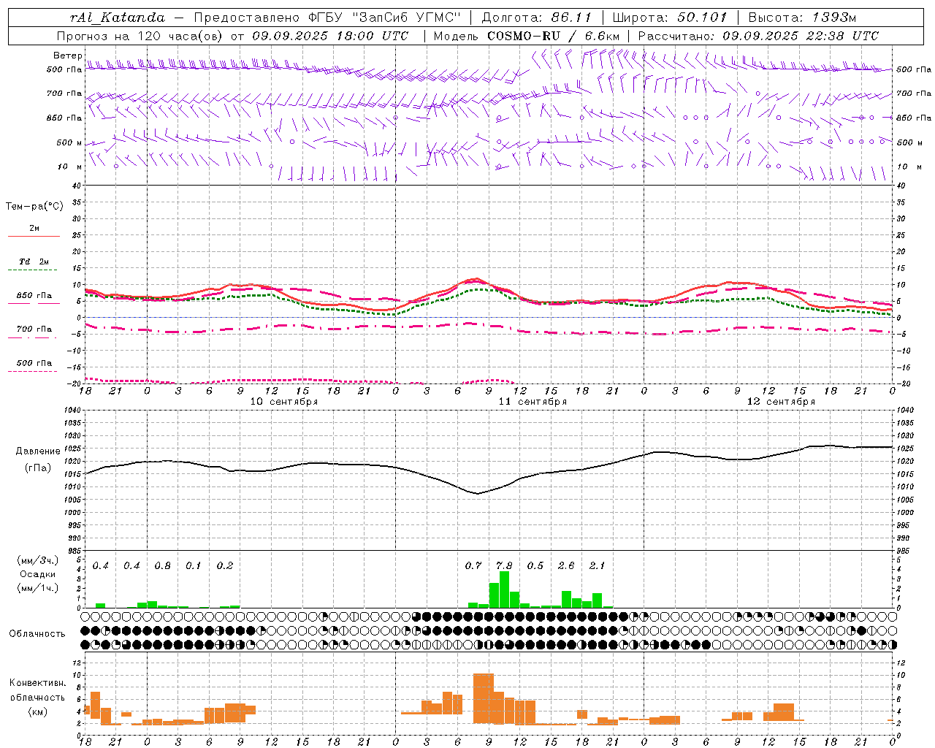This screenshot has height=748, width=935.
Task: Select forecast start 09.09.2025 18:00 UTC
Action: (x=330, y=36)
